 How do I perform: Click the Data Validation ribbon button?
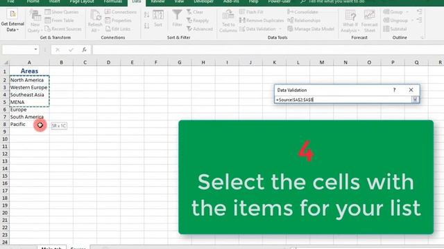coord(257,29)
